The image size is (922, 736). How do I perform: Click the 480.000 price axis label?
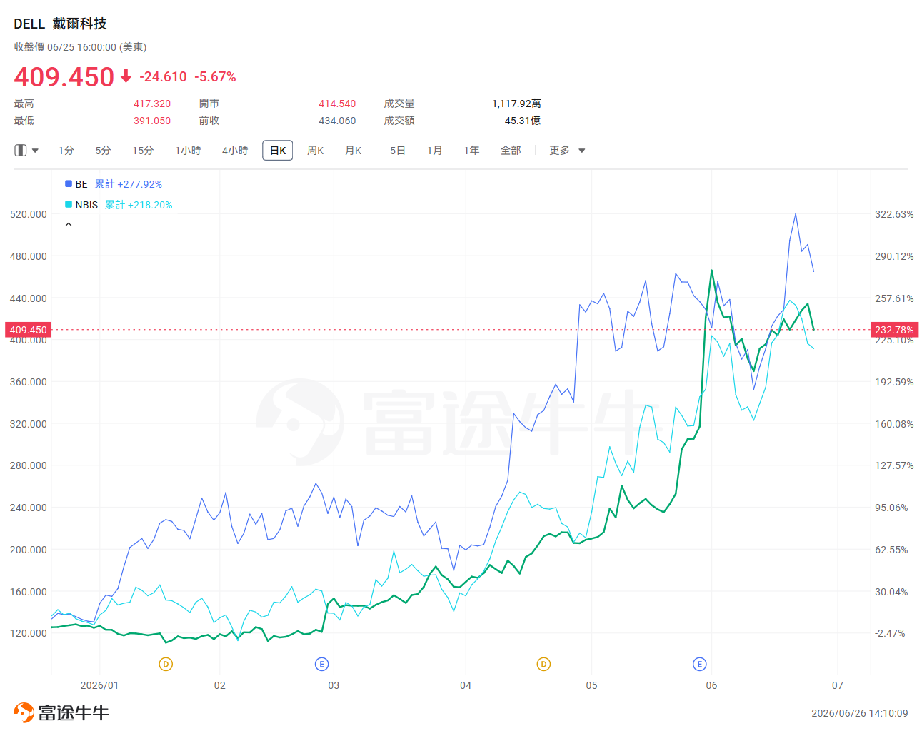[x=29, y=256]
